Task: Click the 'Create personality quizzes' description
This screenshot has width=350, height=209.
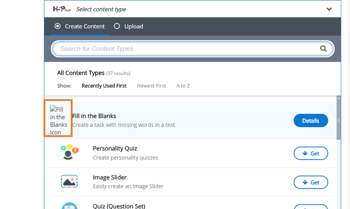Action: 126,158
